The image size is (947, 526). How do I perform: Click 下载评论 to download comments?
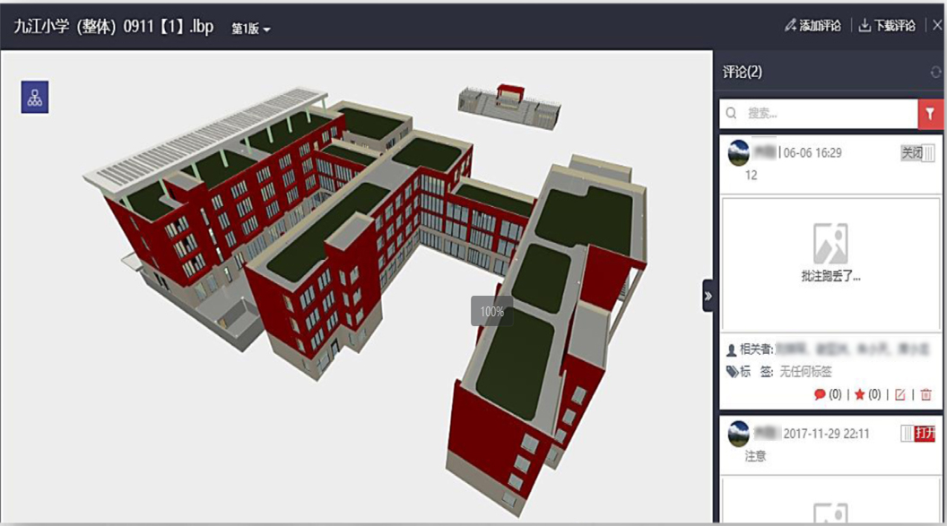coord(887,26)
